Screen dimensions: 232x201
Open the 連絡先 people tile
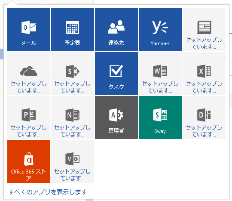click(116, 30)
